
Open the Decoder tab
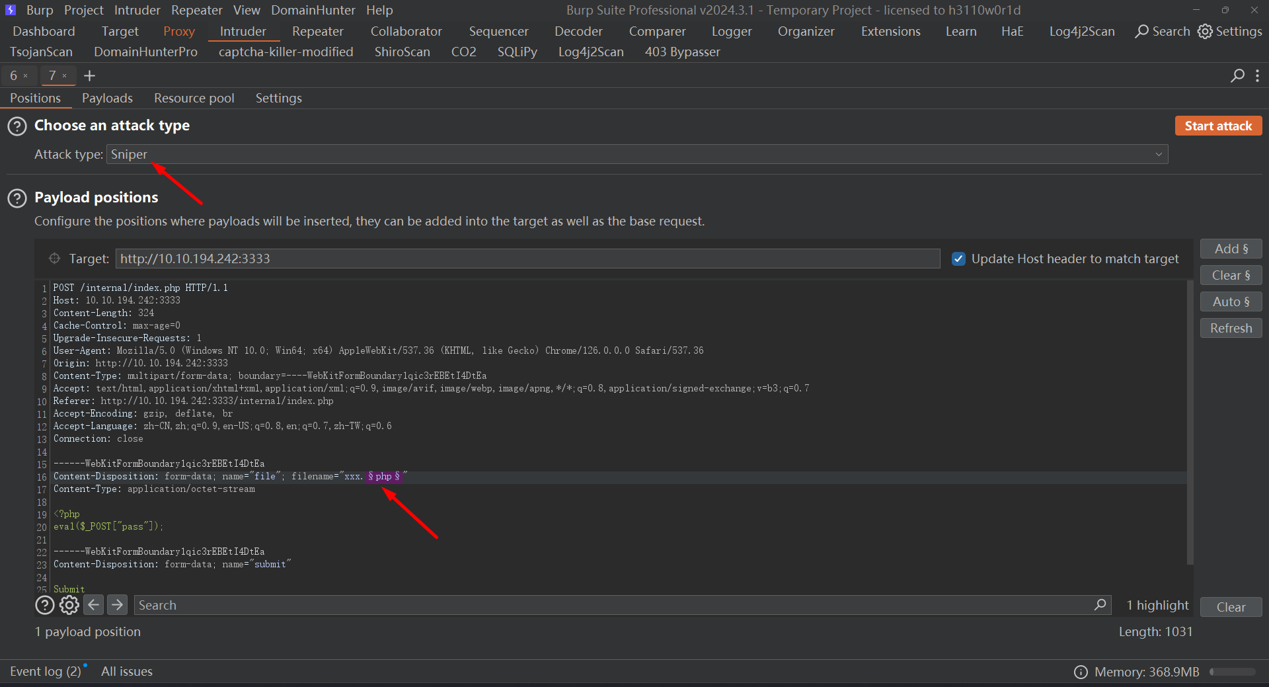tap(578, 31)
